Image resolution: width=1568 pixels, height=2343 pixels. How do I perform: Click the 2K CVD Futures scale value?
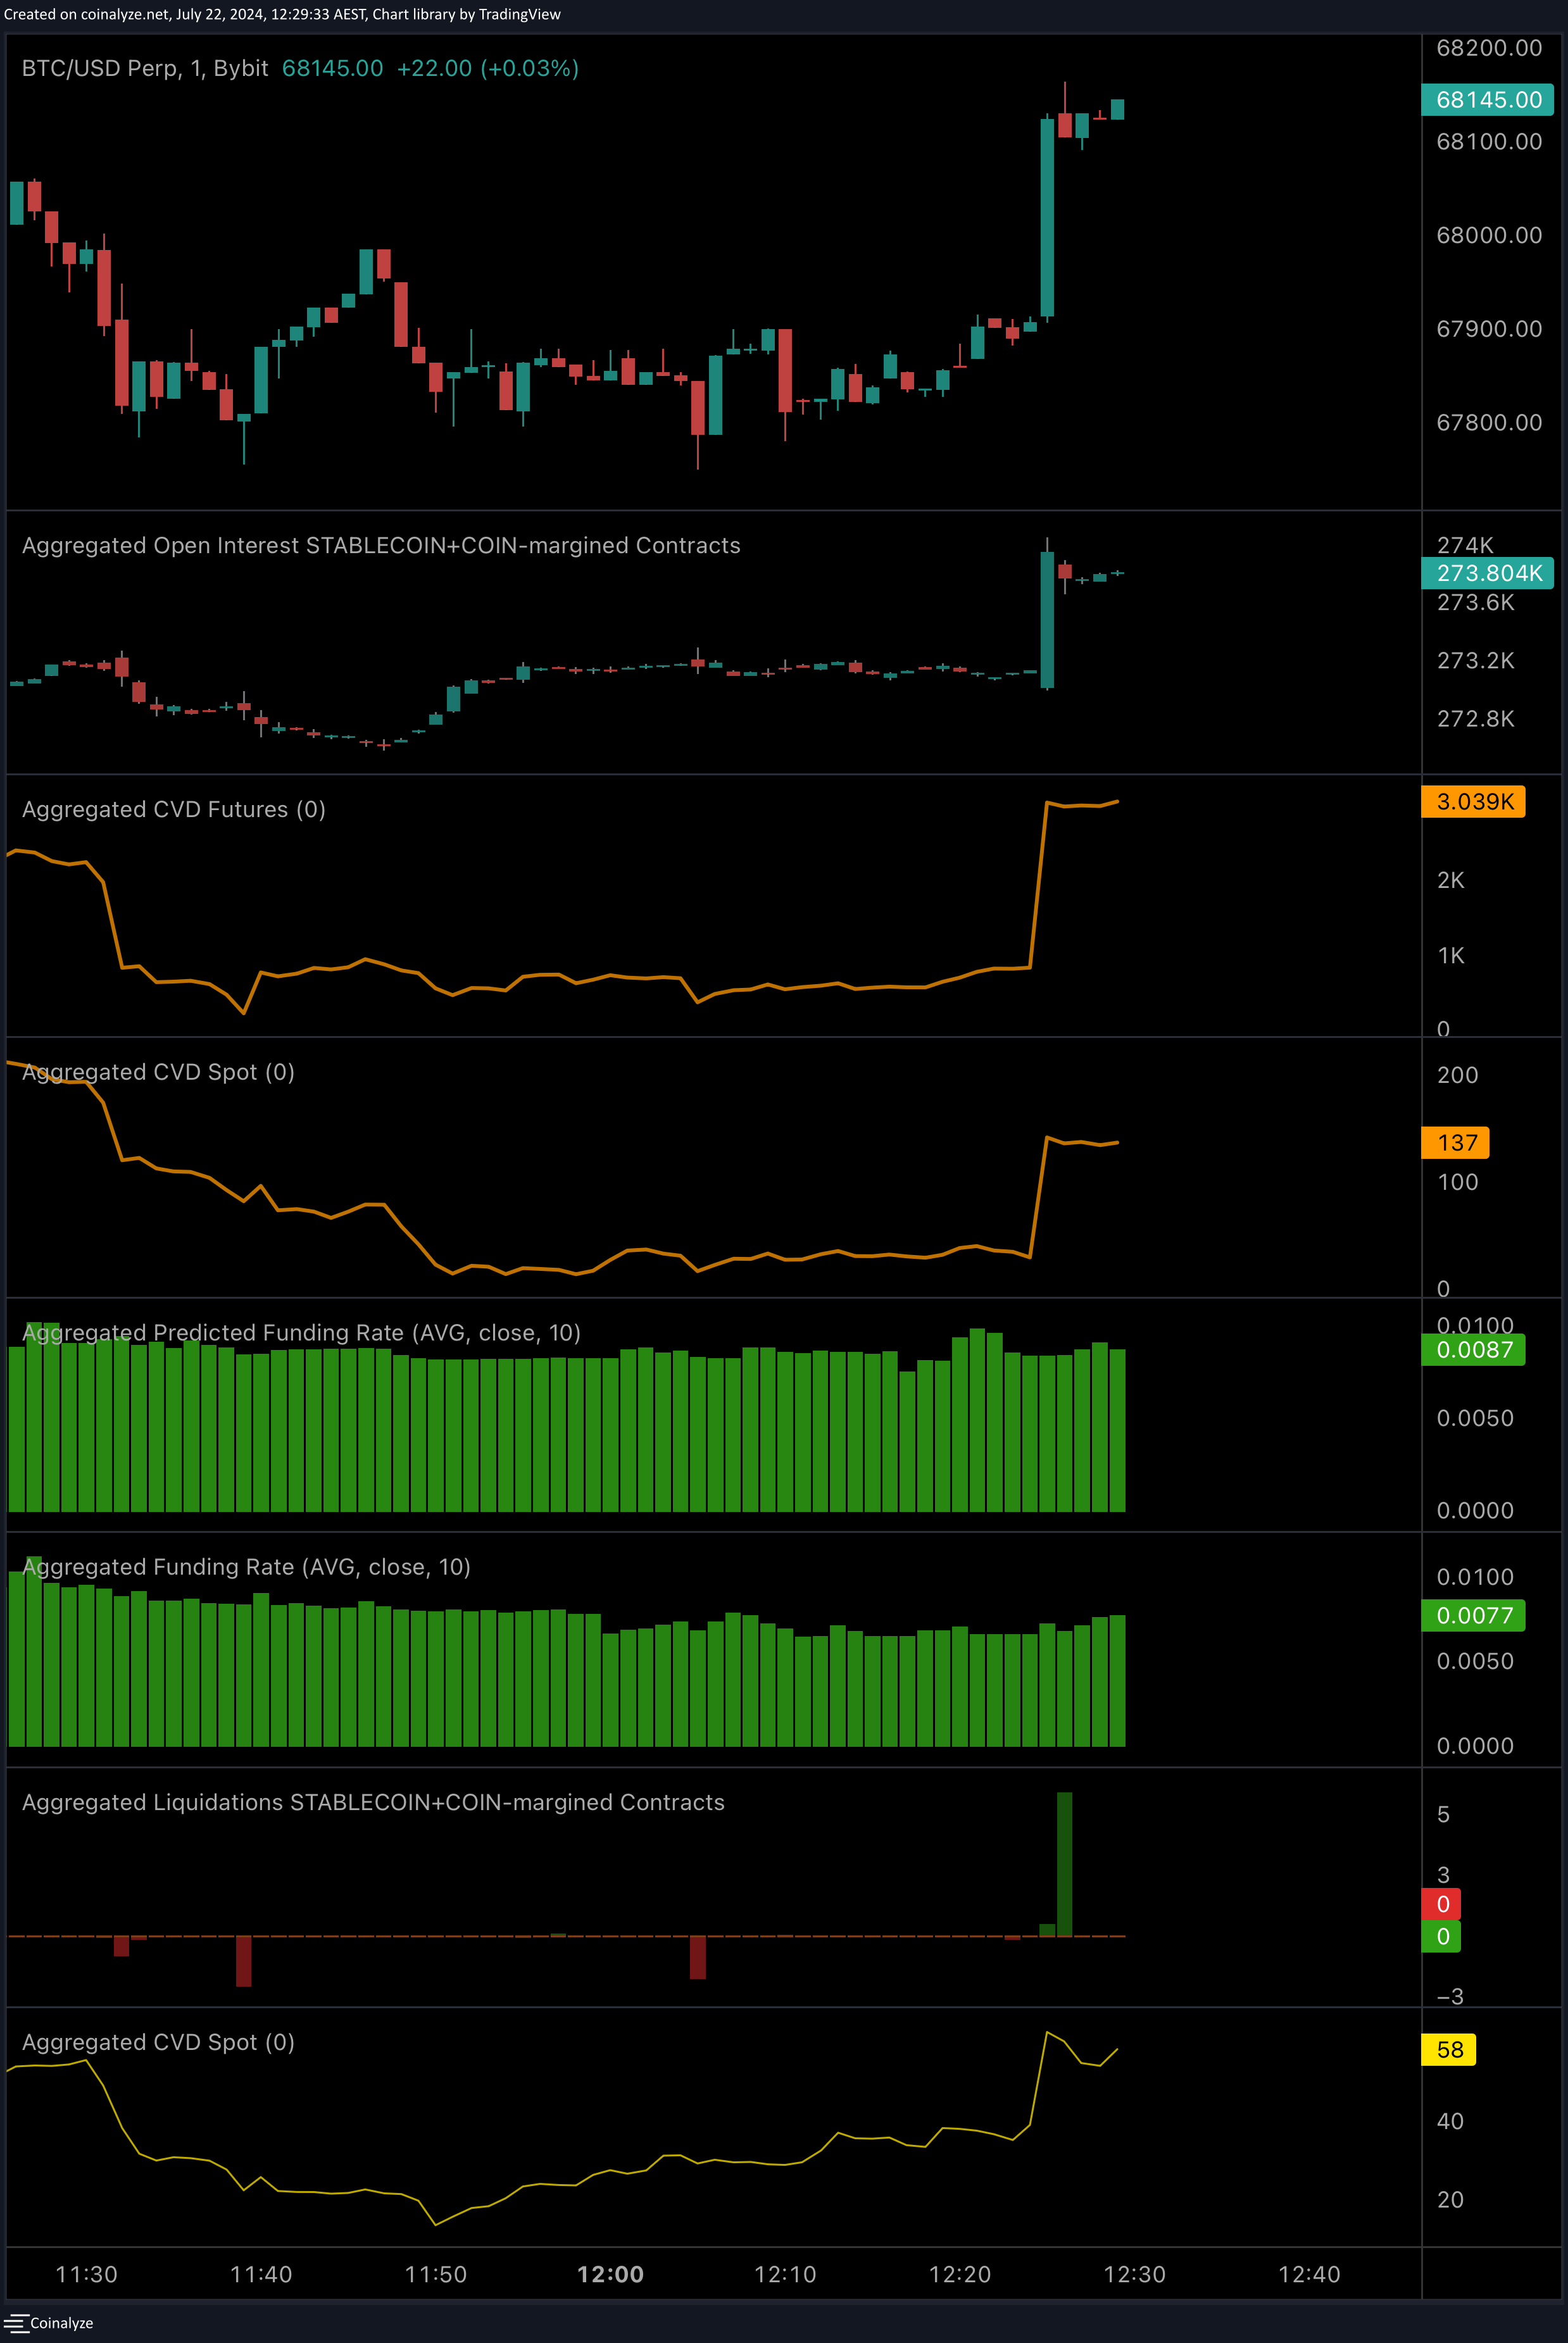(1450, 880)
